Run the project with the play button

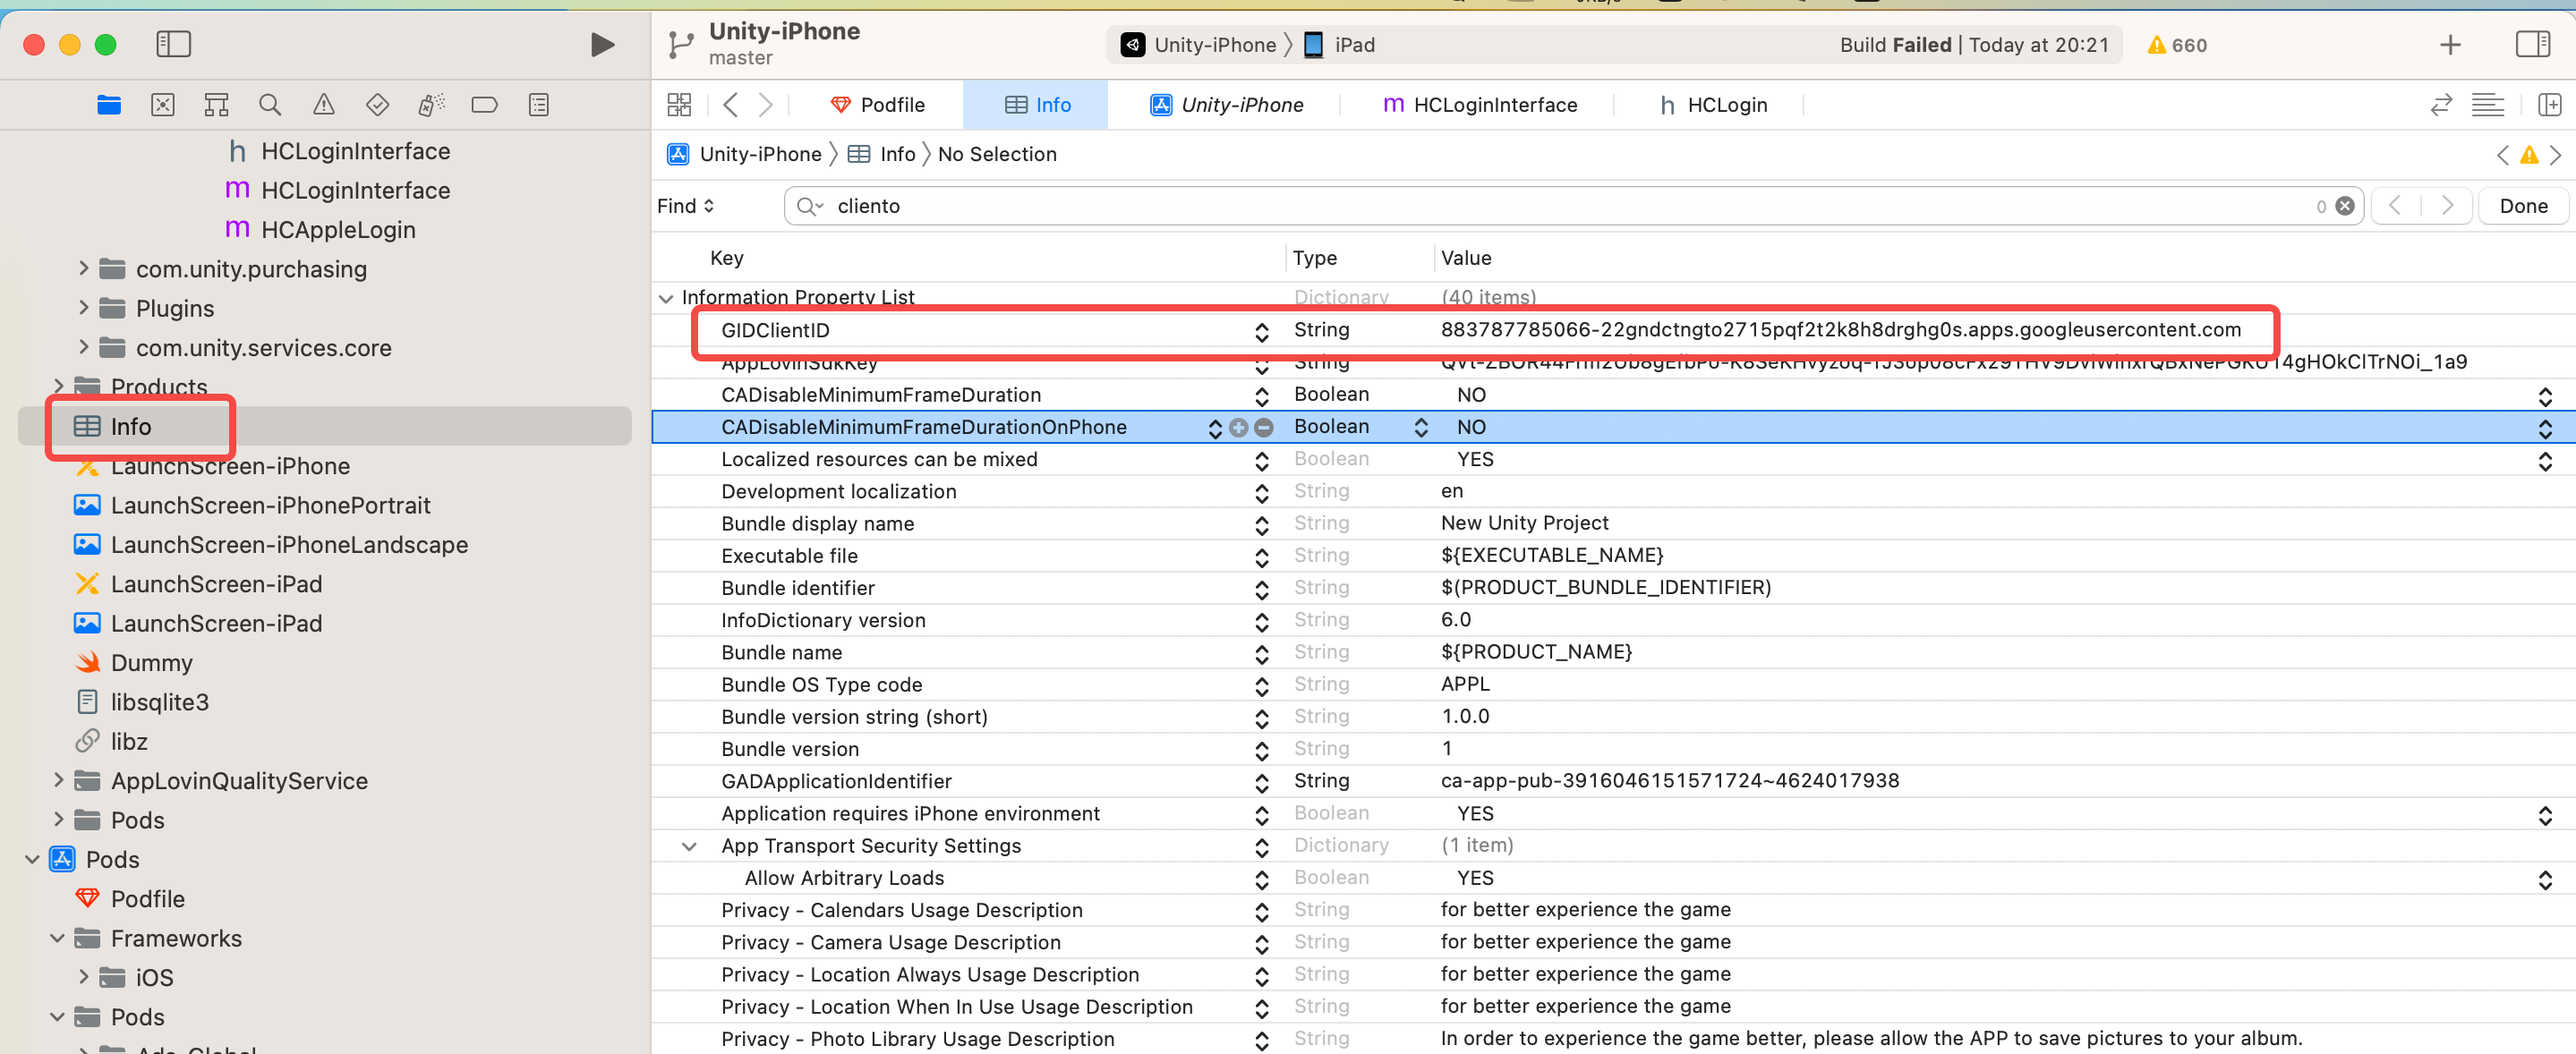[x=602, y=45]
